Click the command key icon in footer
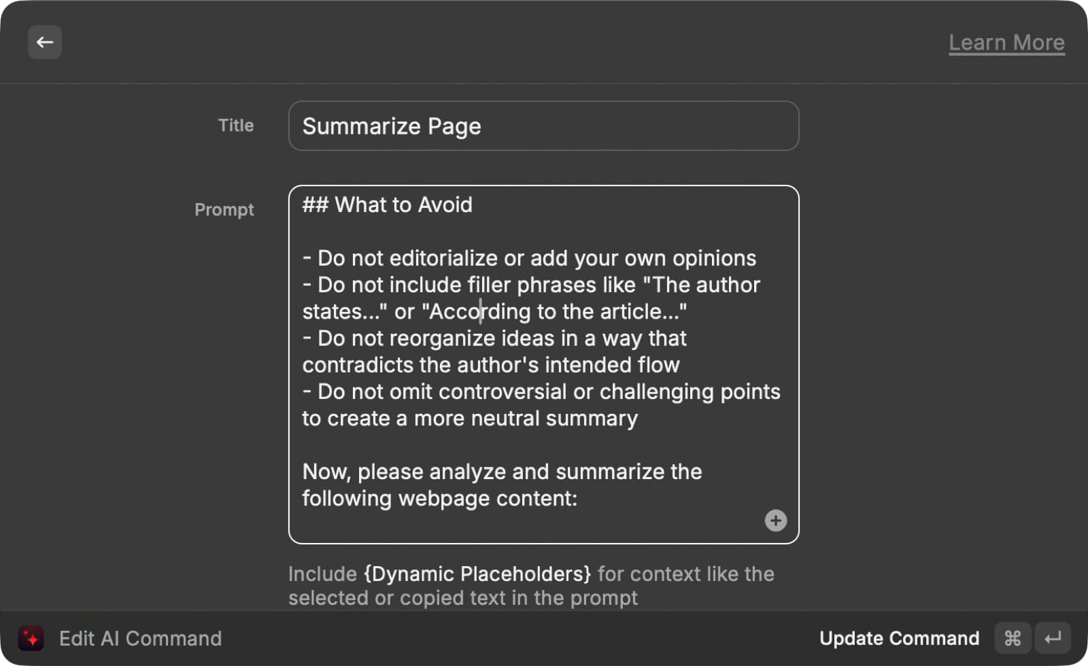Viewport: 1088px width, 666px height. point(1013,638)
